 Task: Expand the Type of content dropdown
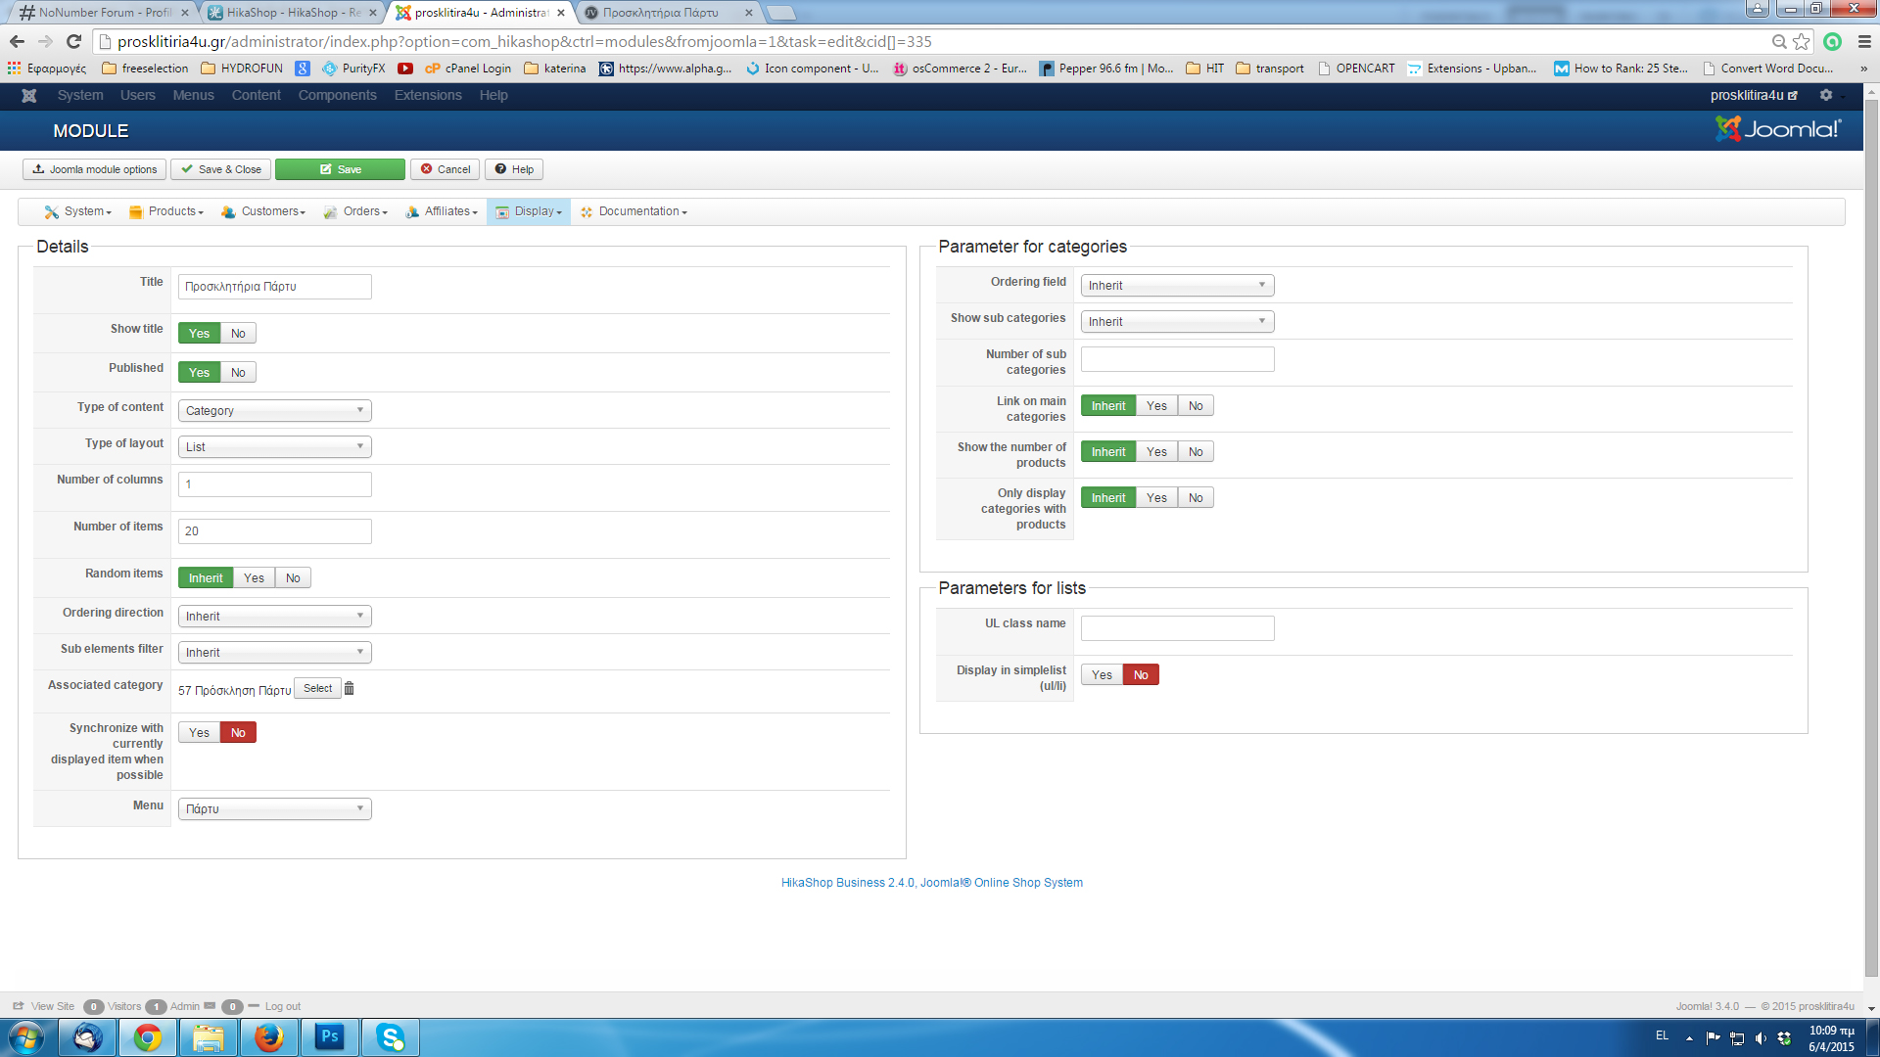[x=274, y=411]
